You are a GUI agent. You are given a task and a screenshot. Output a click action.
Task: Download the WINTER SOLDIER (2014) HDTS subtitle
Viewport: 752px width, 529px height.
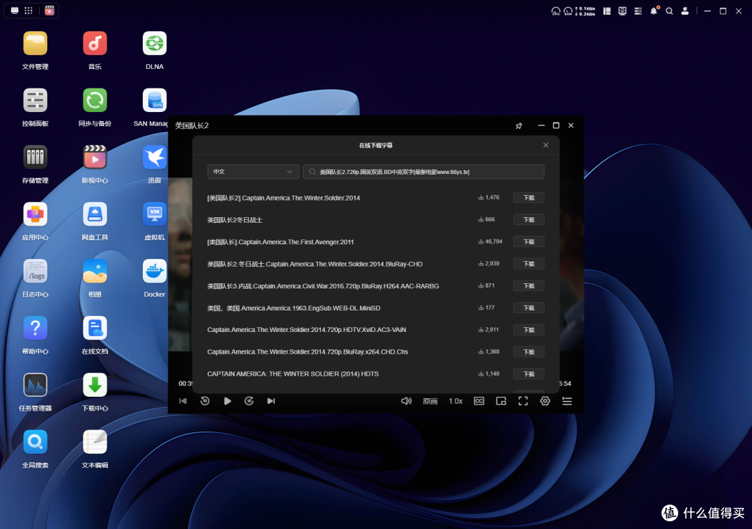[x=528, y=374]
